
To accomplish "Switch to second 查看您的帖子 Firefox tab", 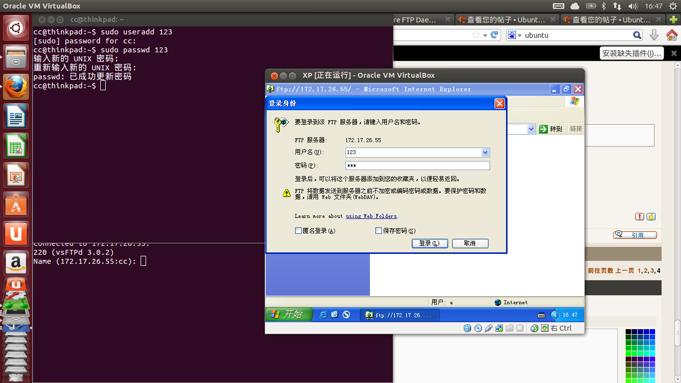I will click(x=613, y=20).
